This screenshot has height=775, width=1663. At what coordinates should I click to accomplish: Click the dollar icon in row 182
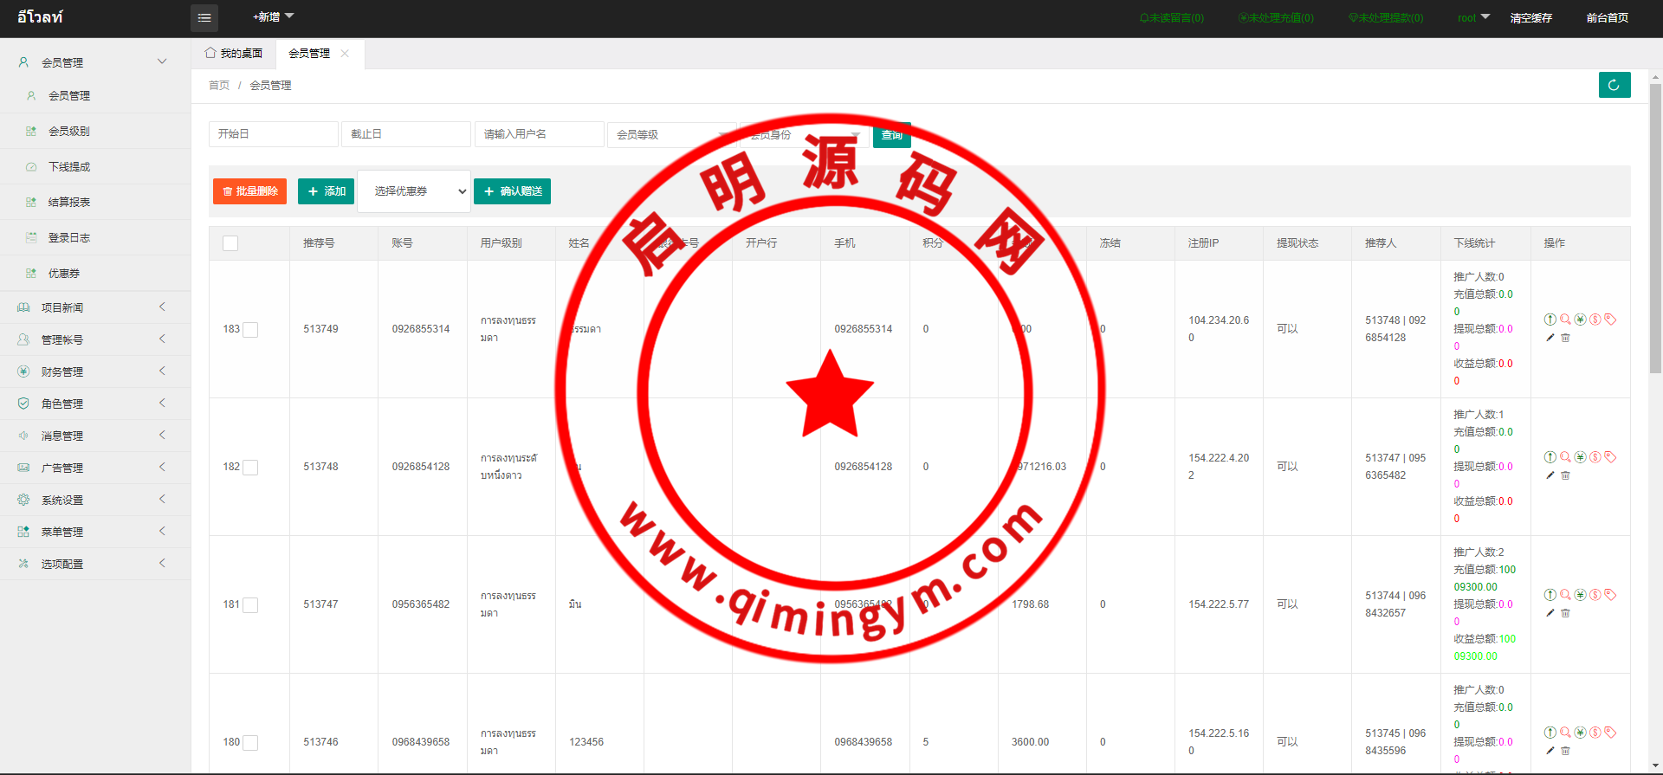tap(1595, 457)
